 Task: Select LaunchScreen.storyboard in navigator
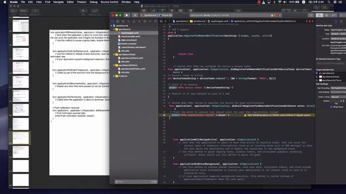(134, 47)
